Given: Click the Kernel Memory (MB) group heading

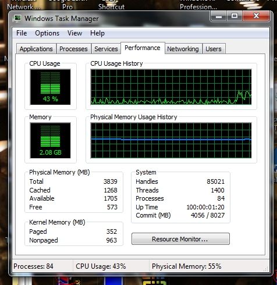Looking at the screenshot, I should coord(57,222).
